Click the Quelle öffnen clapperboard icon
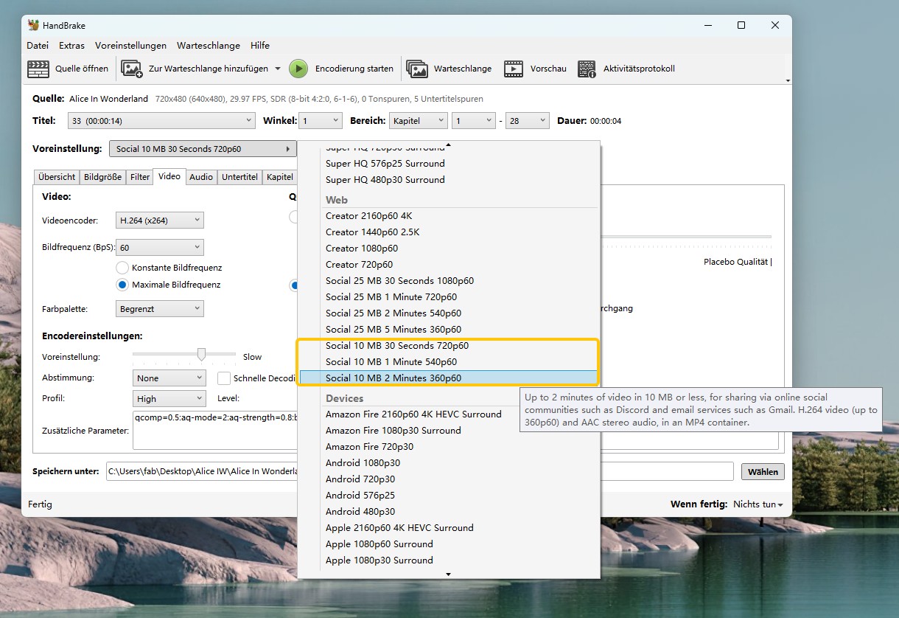The image size is (899, 618). [x=38, y=69]
